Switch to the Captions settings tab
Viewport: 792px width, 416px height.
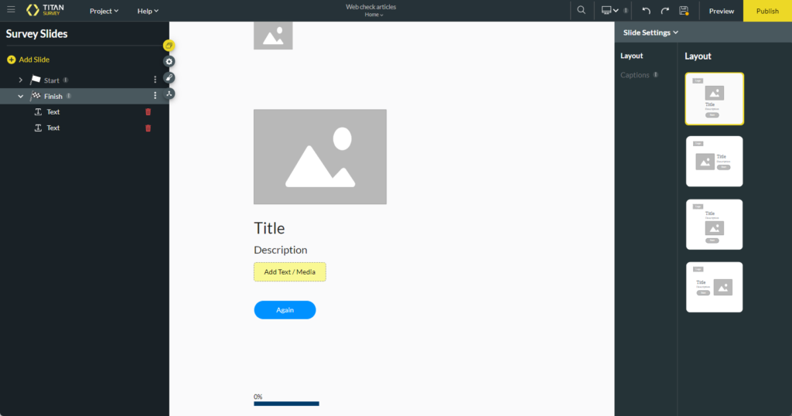pyautogui.click(x=635, y=75)
